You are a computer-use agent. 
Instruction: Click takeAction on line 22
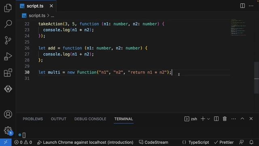[51, 24]
